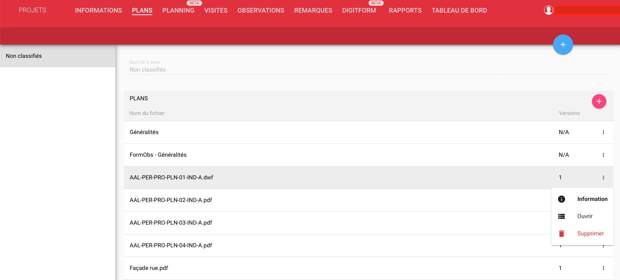
Task: Select Ouvrir in the context menu
Action: point(585,216)
